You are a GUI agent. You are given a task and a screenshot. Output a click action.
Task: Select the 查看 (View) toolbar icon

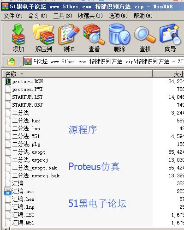pyautogui.click(x=94, y=38)
